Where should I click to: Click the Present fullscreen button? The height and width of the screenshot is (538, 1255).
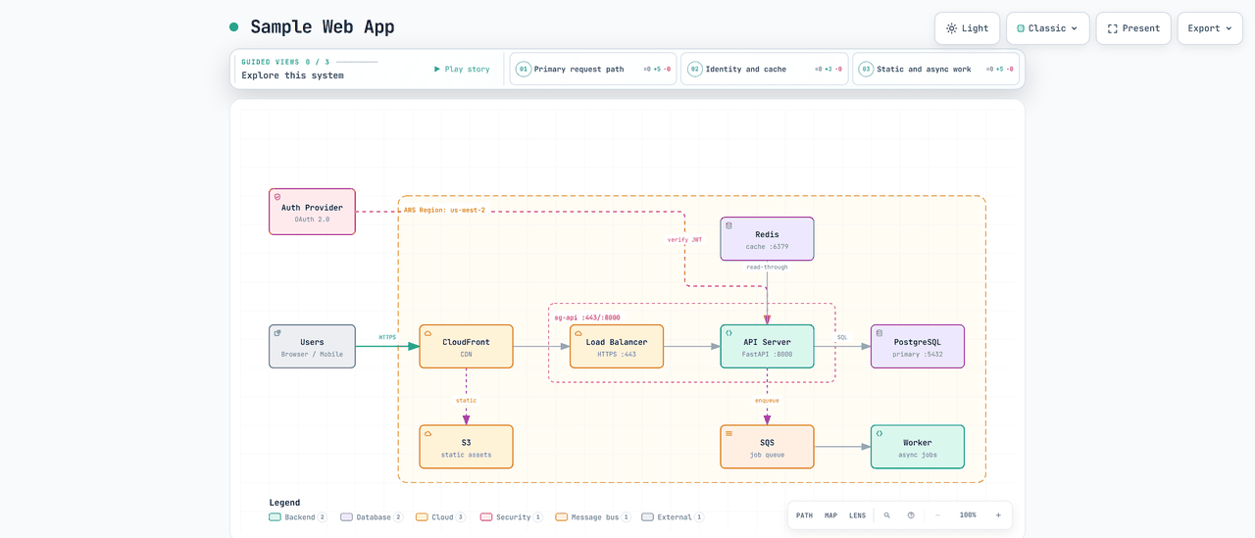(1133, 28)
